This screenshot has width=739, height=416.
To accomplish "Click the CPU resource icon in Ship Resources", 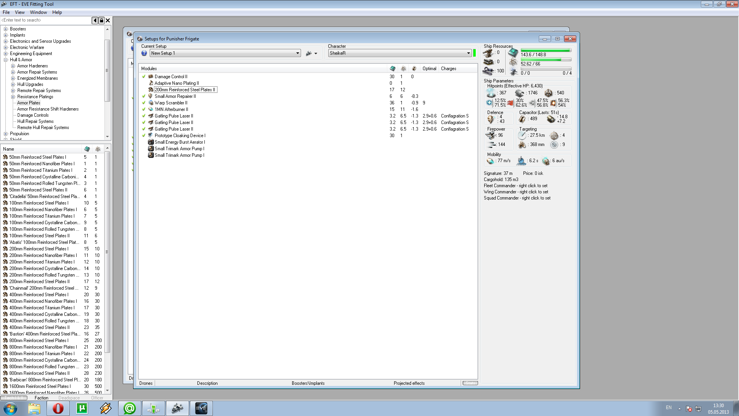I will 513,52.
